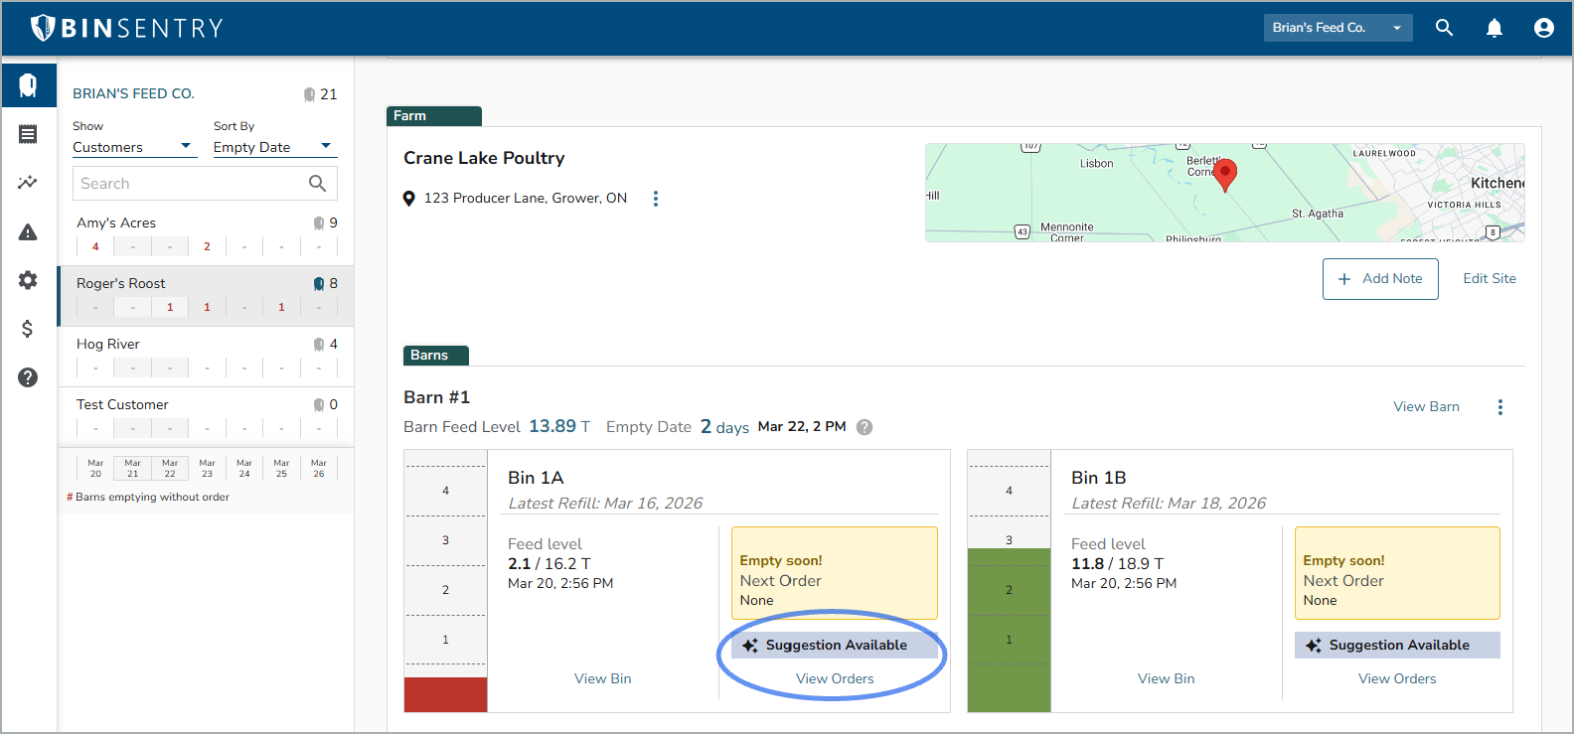Open the Sort By Empty Date dropdown

click(273, 147)
